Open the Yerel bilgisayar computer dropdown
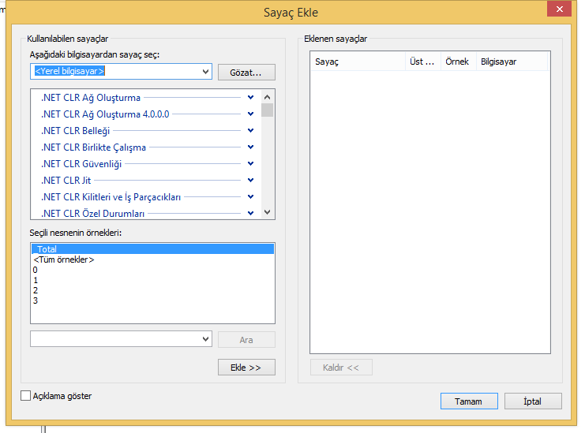Image resolution: width=585 pixels, height=433 pixels. [206, 72]
